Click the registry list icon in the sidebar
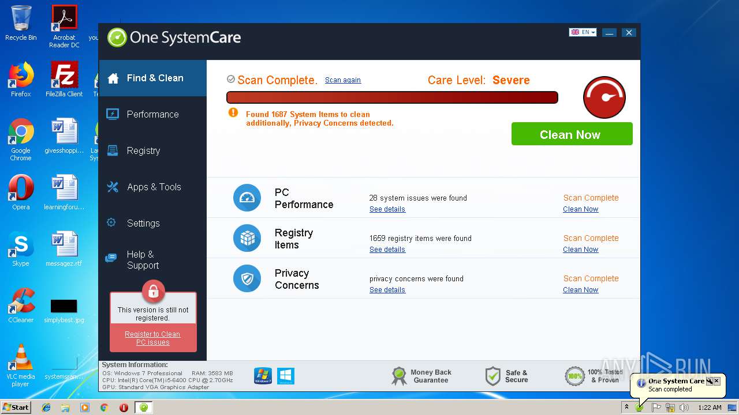The width and height of the screenshot is (739, 415). click(x=113, y=150)
